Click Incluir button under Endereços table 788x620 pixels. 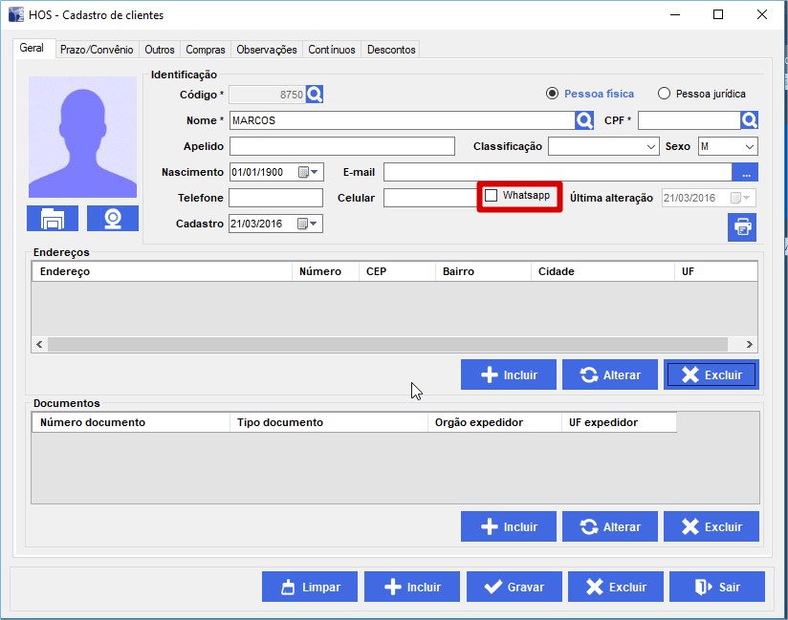point(508,375)
